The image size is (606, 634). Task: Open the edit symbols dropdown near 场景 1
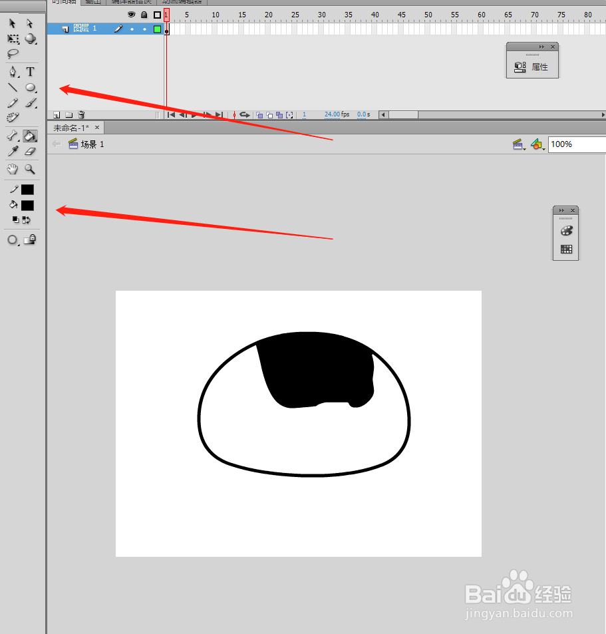537,144
